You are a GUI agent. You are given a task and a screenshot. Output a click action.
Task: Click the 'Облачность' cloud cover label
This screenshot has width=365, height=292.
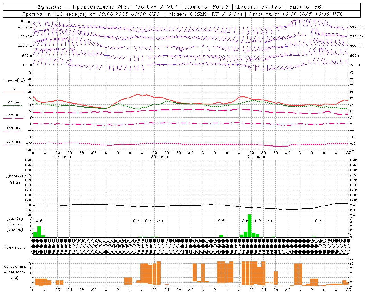[15, 248]
